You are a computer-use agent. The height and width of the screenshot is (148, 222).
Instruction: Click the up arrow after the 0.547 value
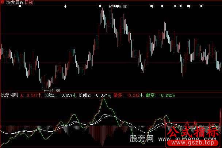tap(39, 96)
